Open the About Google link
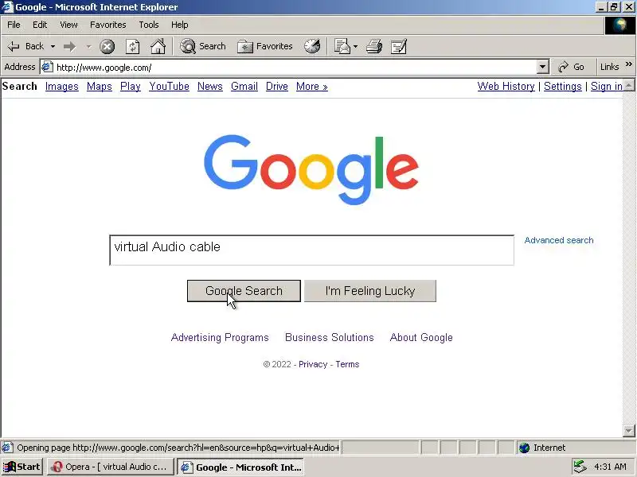The width and height of the screenshot is (637, 477). coord(421,337)
